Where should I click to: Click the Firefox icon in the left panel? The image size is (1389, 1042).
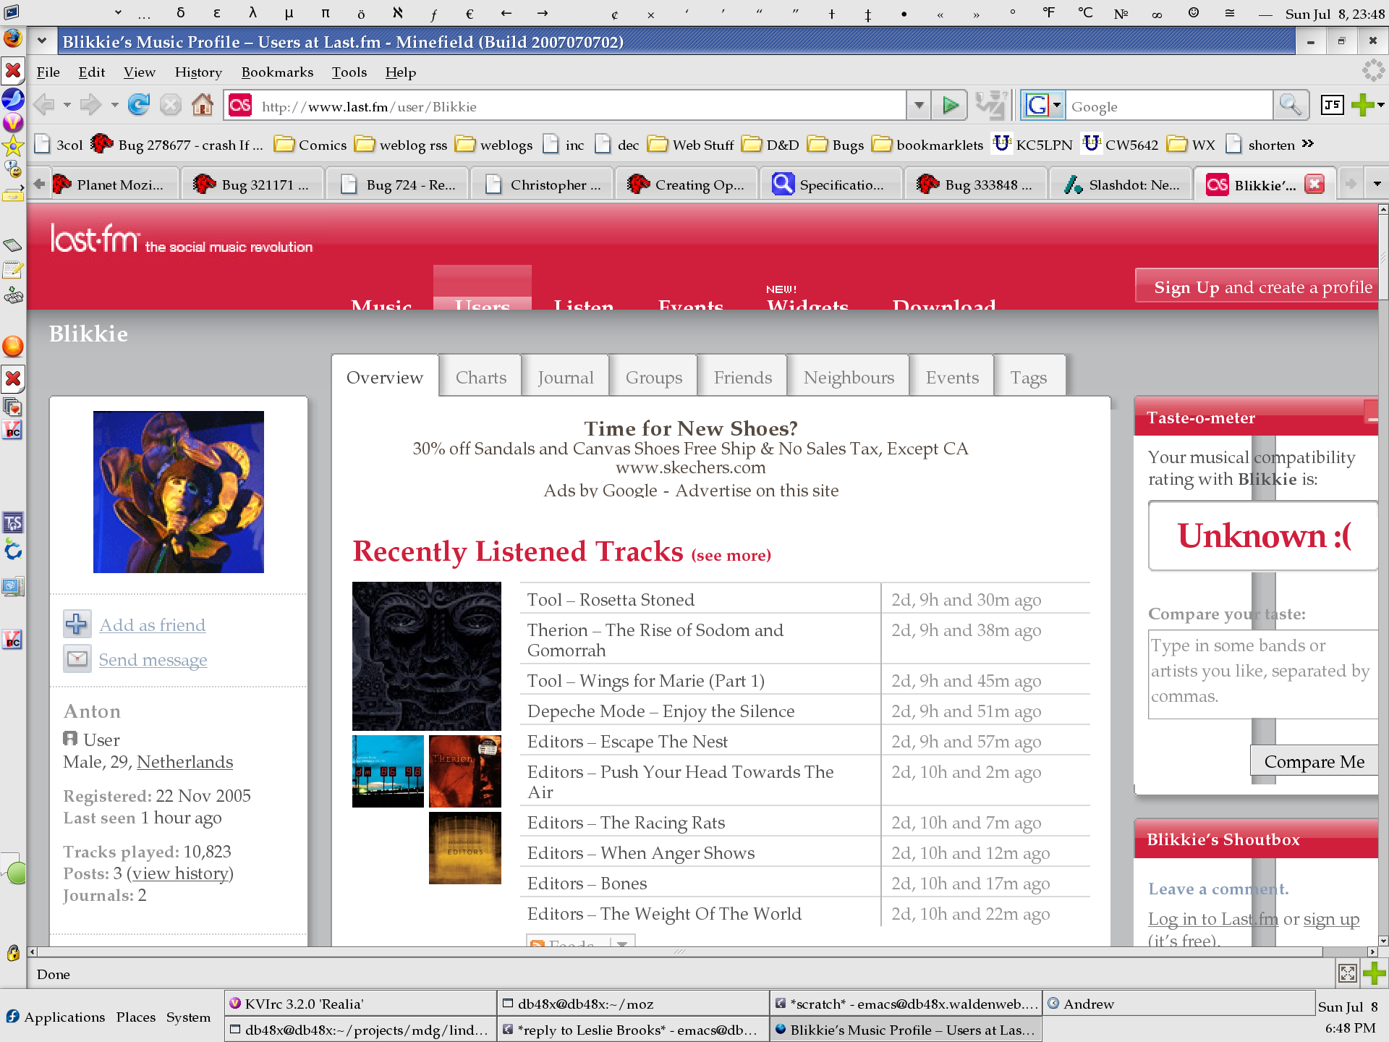[13, 38]
